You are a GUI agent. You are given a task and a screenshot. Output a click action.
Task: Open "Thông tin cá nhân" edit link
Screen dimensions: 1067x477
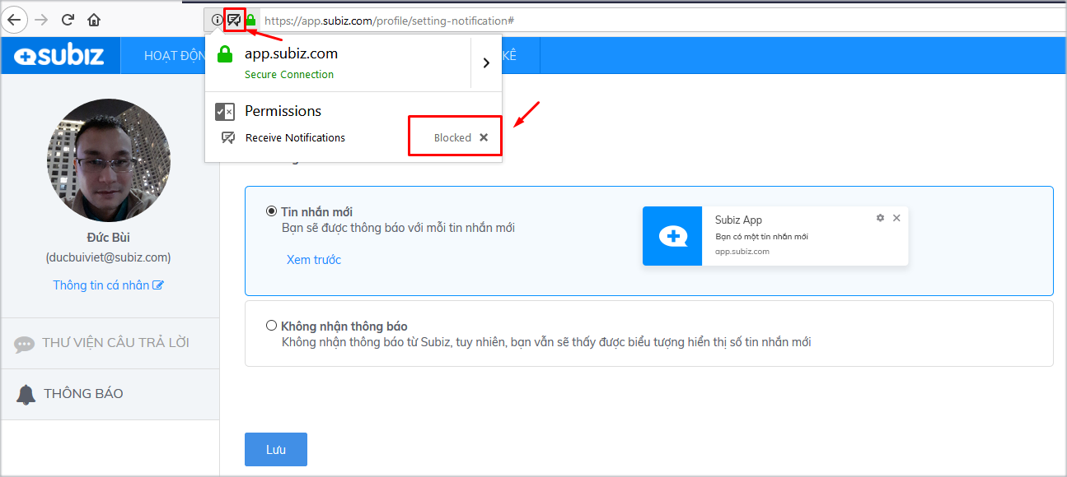click(x=108, y=285)
